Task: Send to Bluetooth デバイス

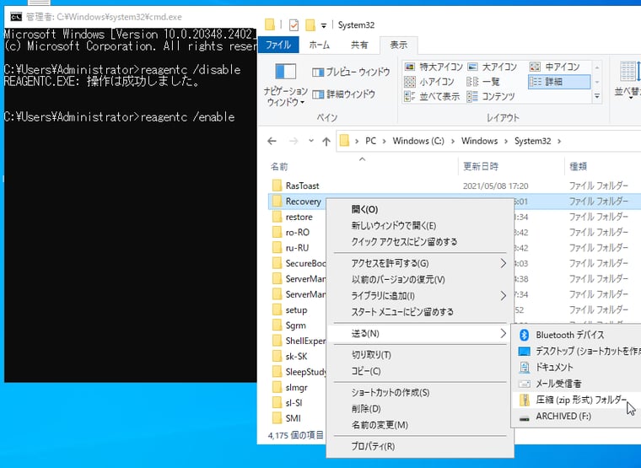Action: tap(576, 335)
